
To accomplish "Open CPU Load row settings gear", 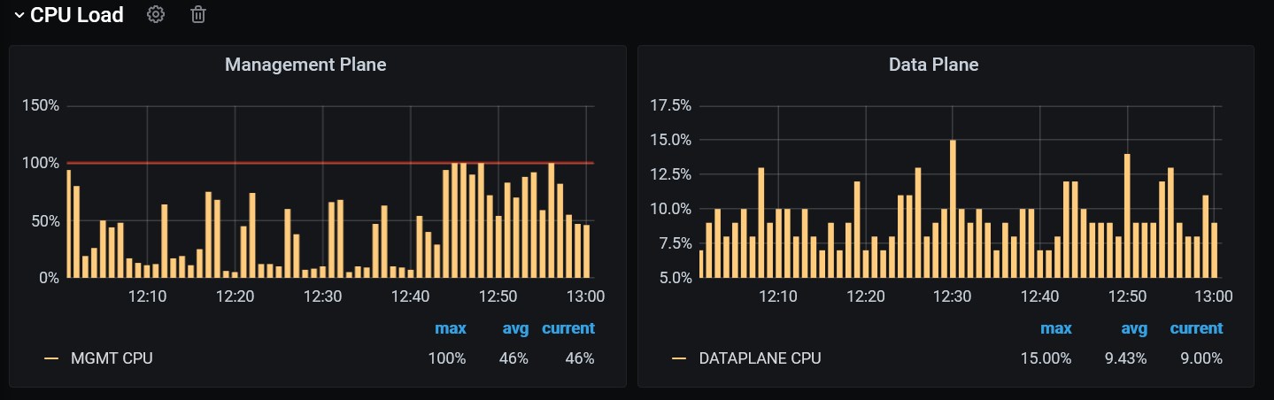I will coord(156,15).
